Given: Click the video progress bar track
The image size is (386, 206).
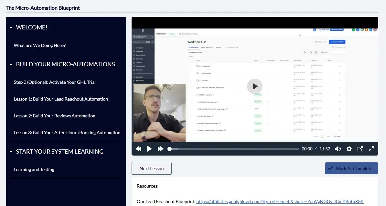Looking at the screenshot, I should 234,149.
